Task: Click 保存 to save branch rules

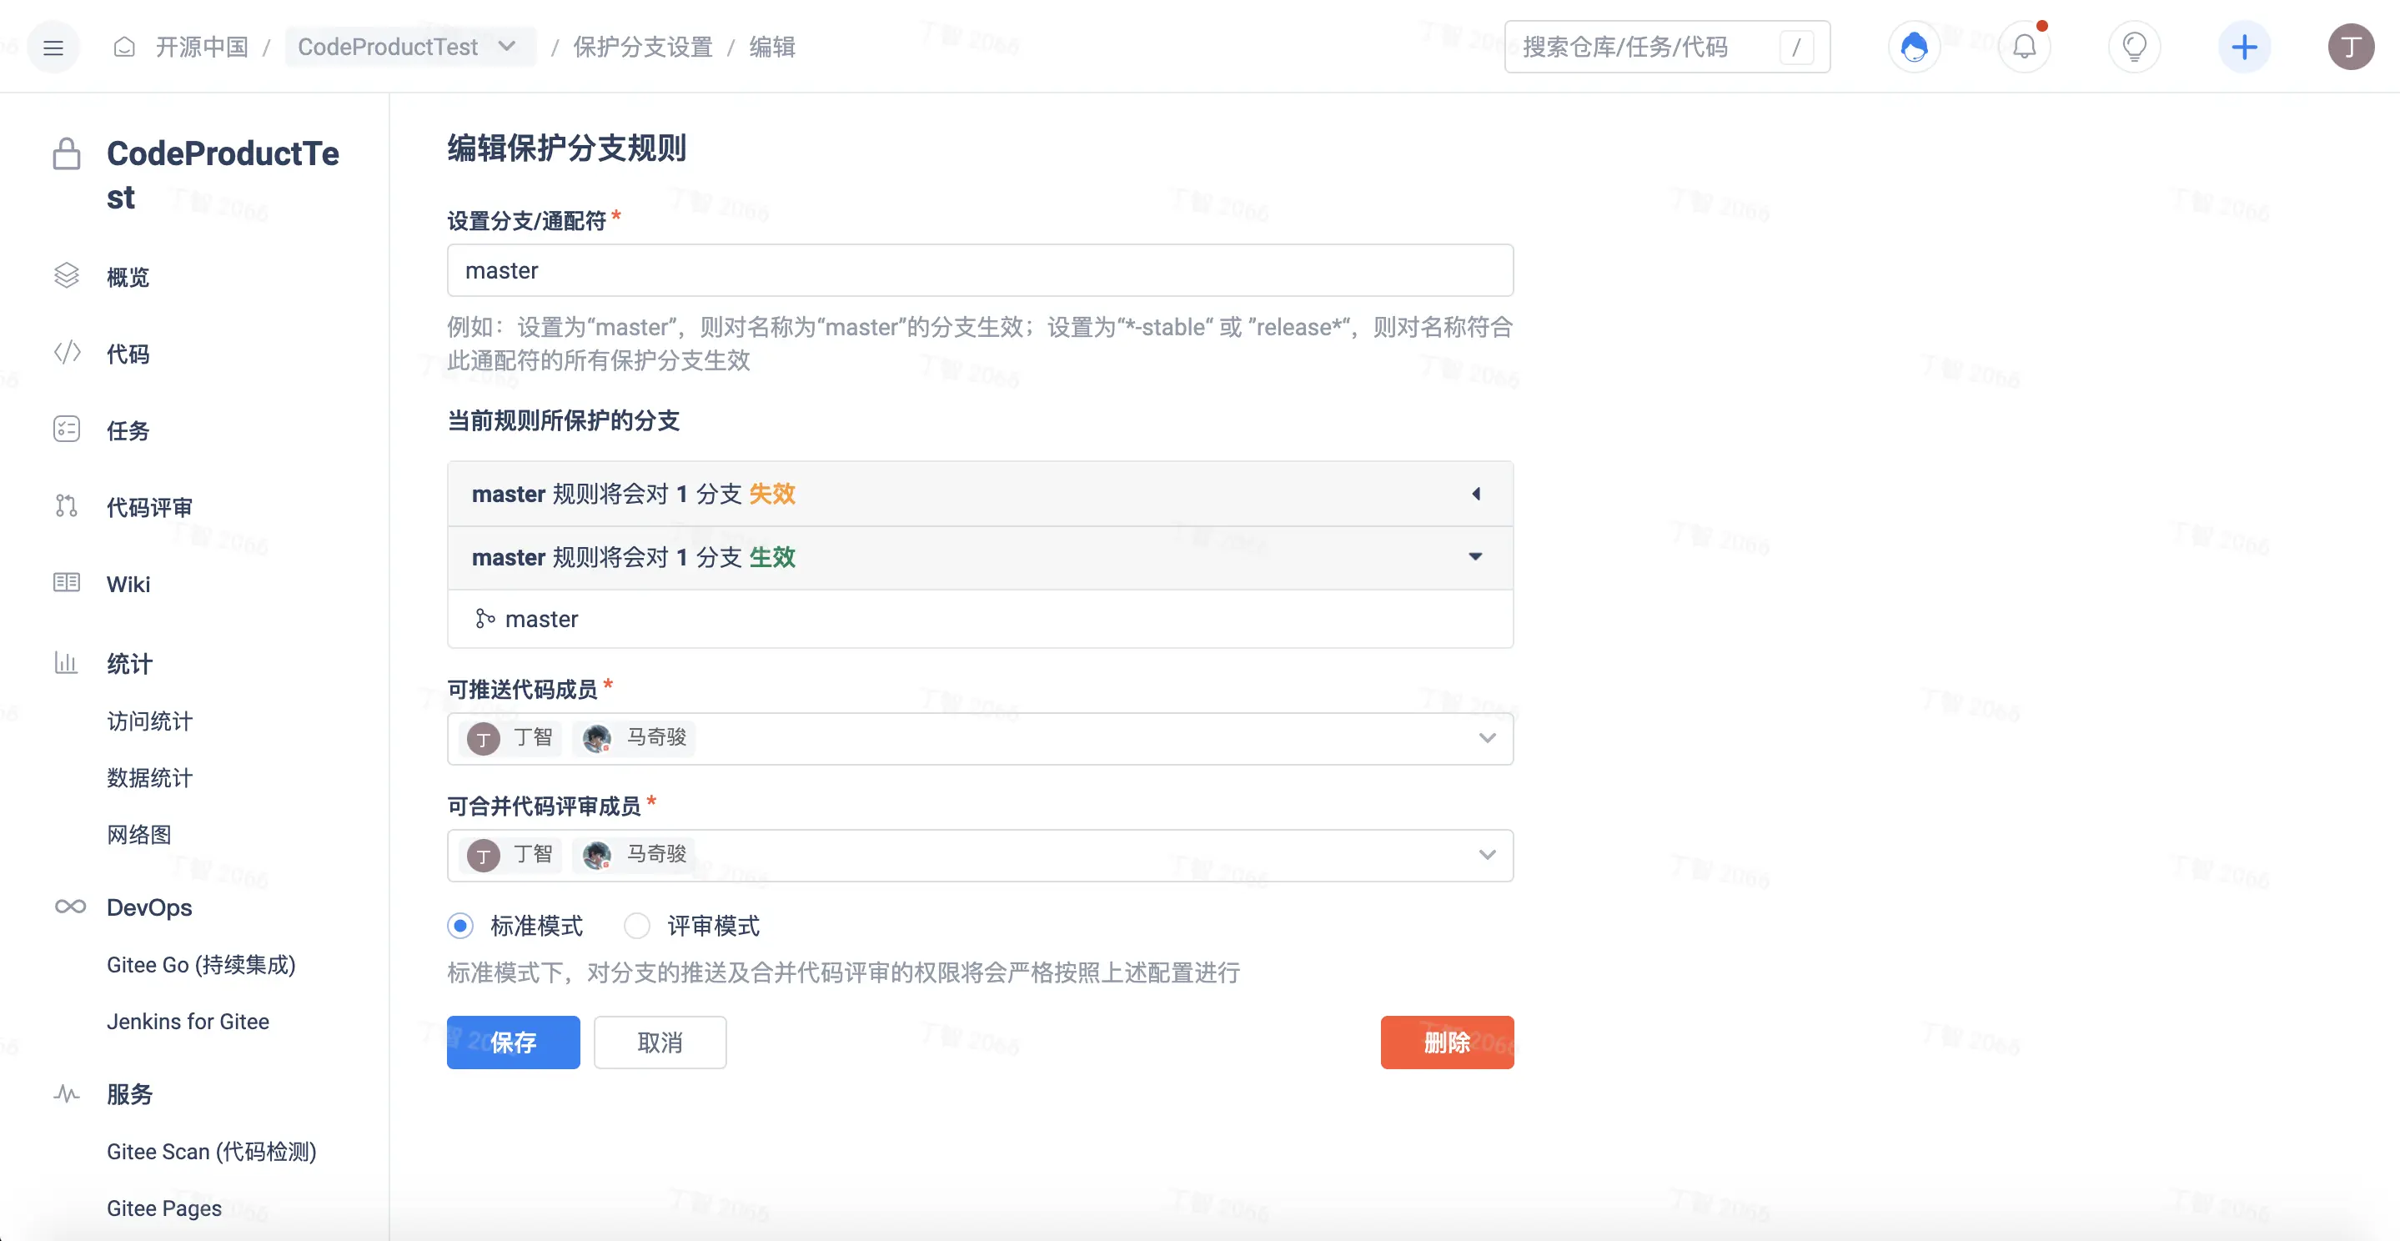Action: tap(513, 1043)
